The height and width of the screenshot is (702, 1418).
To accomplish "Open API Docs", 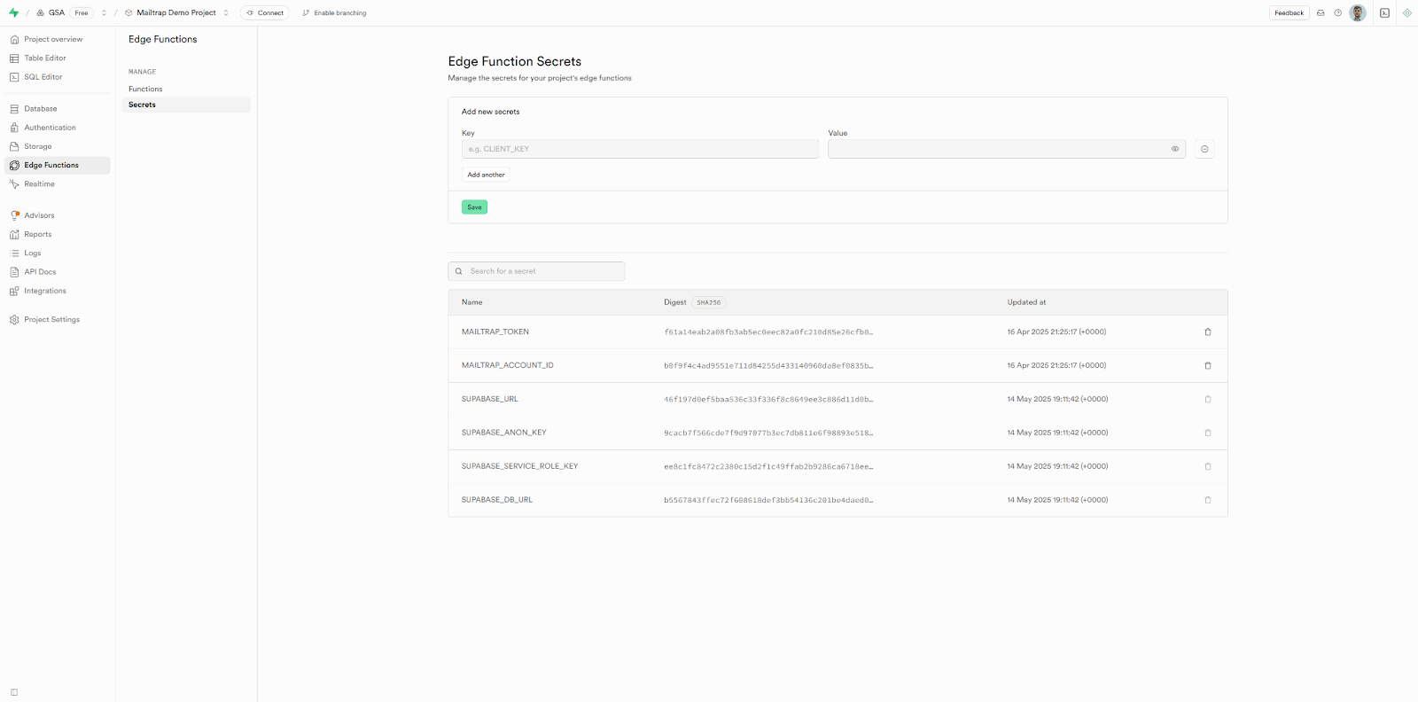I will [x=40, y=272].
